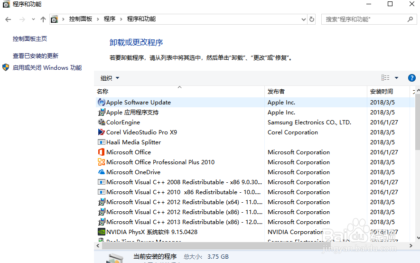
Task: Click the Haali Media Splitter icon
Action: point(101,142)
